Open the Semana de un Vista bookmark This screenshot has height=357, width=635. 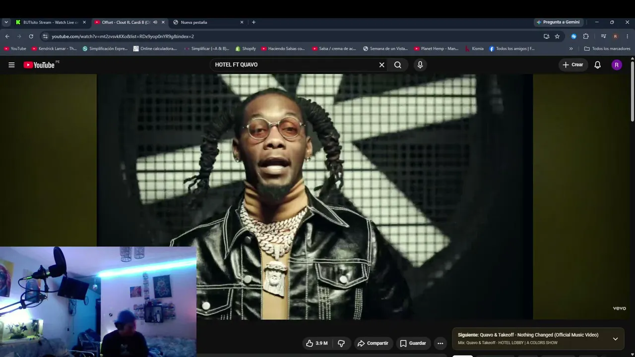coord(385,49)
